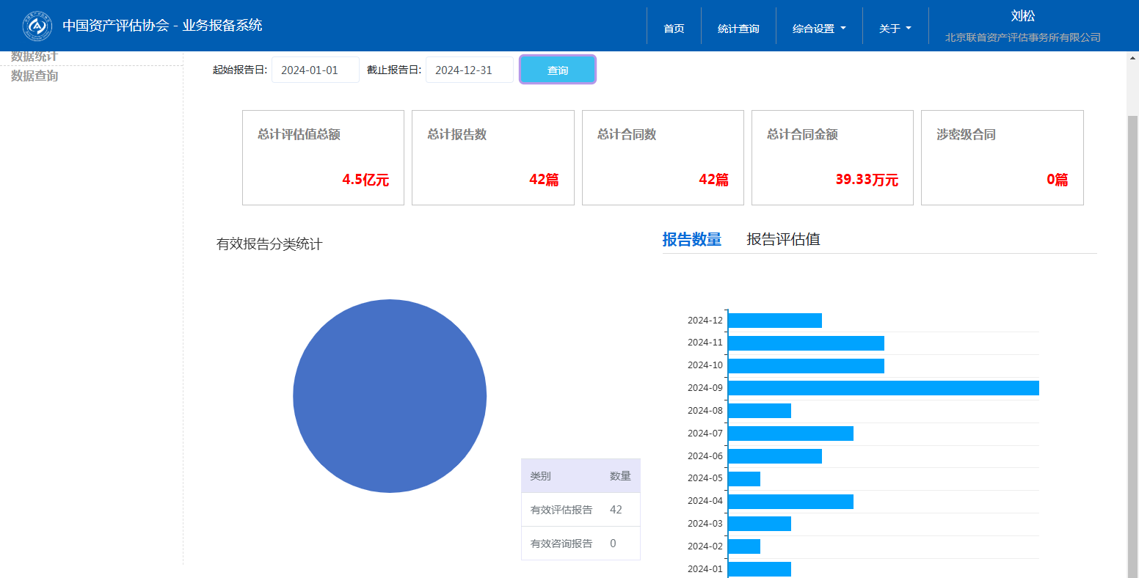The height and width of the screenshot is (578, 1139).
Task: Click the 起始报告日 date field
Action: pos(316,70)
